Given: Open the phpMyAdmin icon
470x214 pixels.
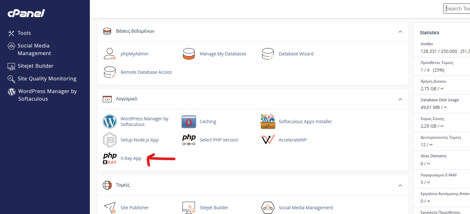Looking at the screenshot, I should [x=110, y=54].
